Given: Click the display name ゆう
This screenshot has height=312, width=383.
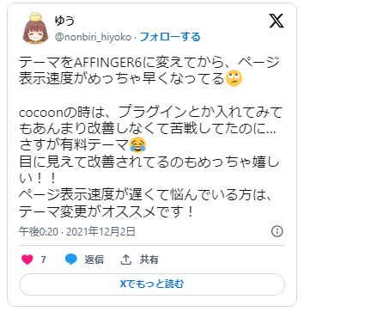Looking at the screenshot, I should pyautogui.click(x=64, y=21).
